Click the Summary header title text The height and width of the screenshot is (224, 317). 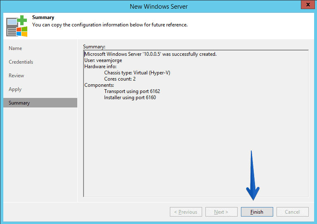43,17
